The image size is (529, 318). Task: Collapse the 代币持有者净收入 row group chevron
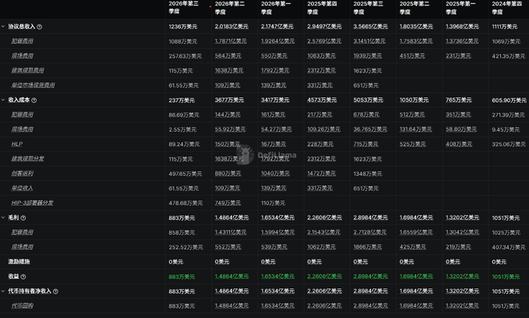(x=3, y=291)
